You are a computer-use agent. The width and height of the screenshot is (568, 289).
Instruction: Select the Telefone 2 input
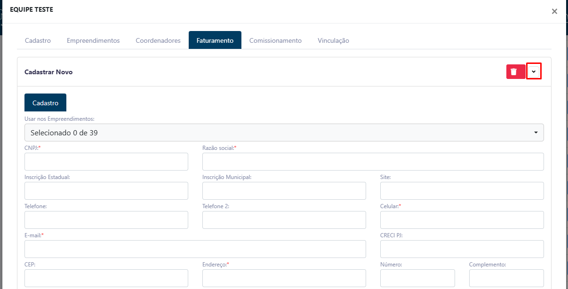pyautogui.click(x=284, y=220)
